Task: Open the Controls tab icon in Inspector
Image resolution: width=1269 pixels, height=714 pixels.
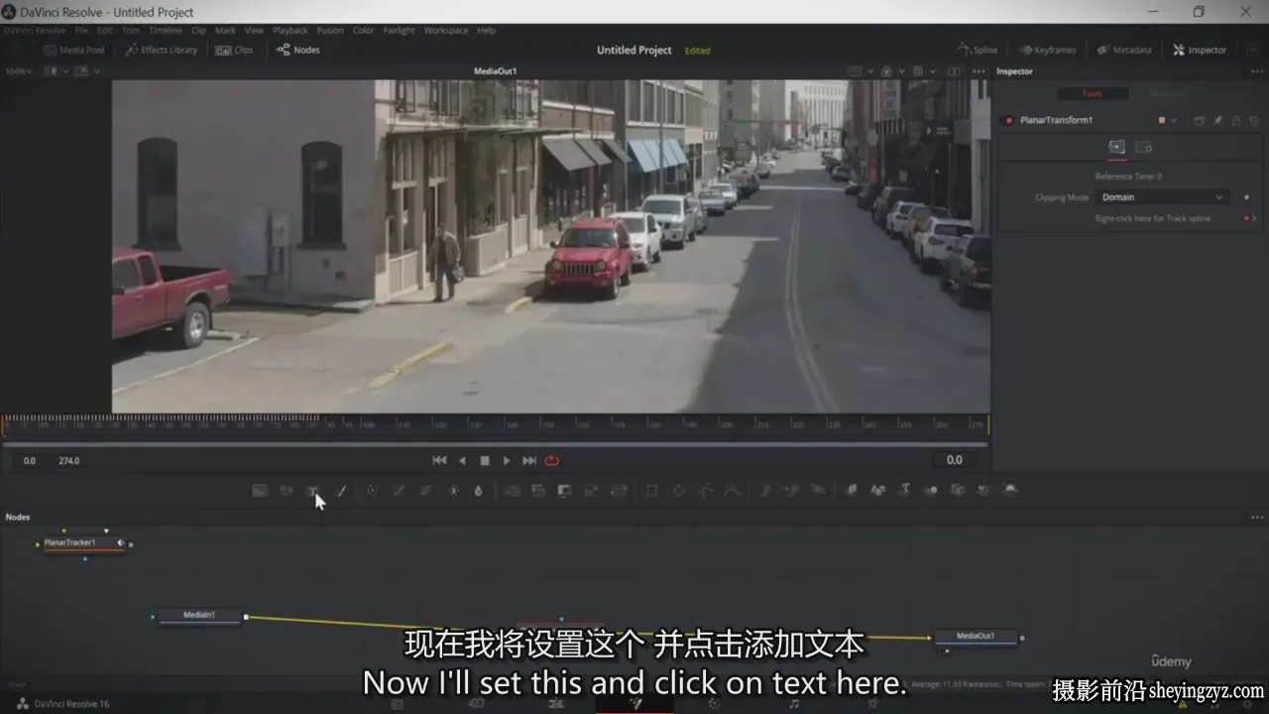Action: pyautogui.click(x=1116, y=147)
